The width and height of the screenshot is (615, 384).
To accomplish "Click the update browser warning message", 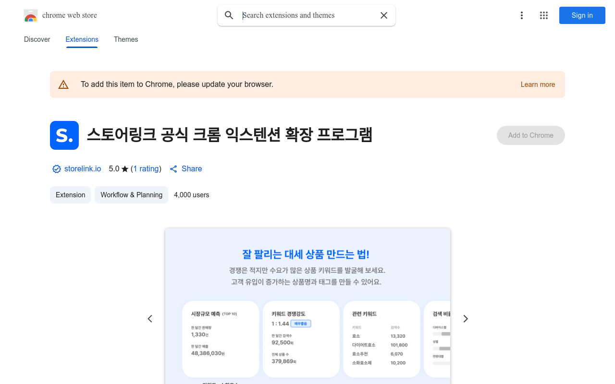I will pos(177,84).
